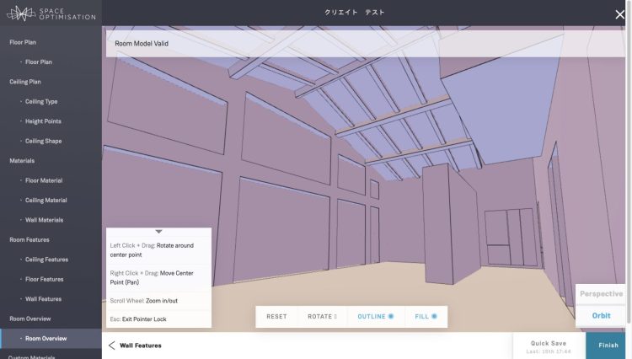Viewport: 632px width, 359px height.
Task: Open Floor Plan sub-item in sidebar
Action: [x=39, y=62]
